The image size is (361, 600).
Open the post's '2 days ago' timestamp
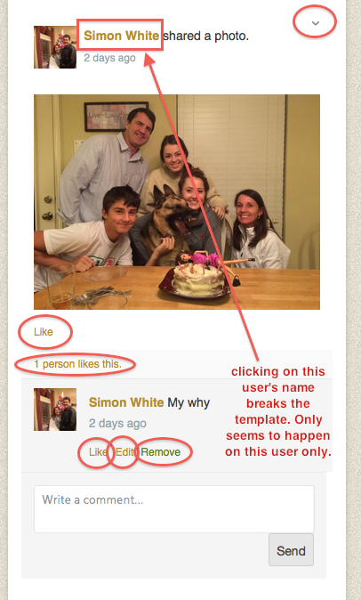pos(109,58)
